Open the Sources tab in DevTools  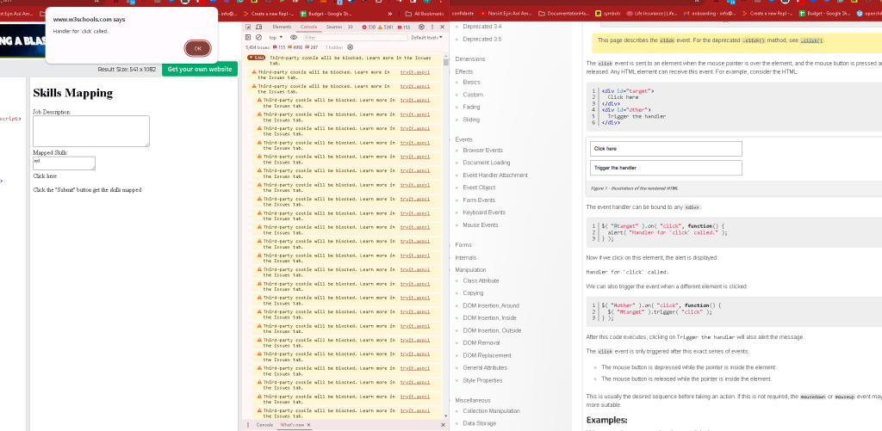pos(334,27)
